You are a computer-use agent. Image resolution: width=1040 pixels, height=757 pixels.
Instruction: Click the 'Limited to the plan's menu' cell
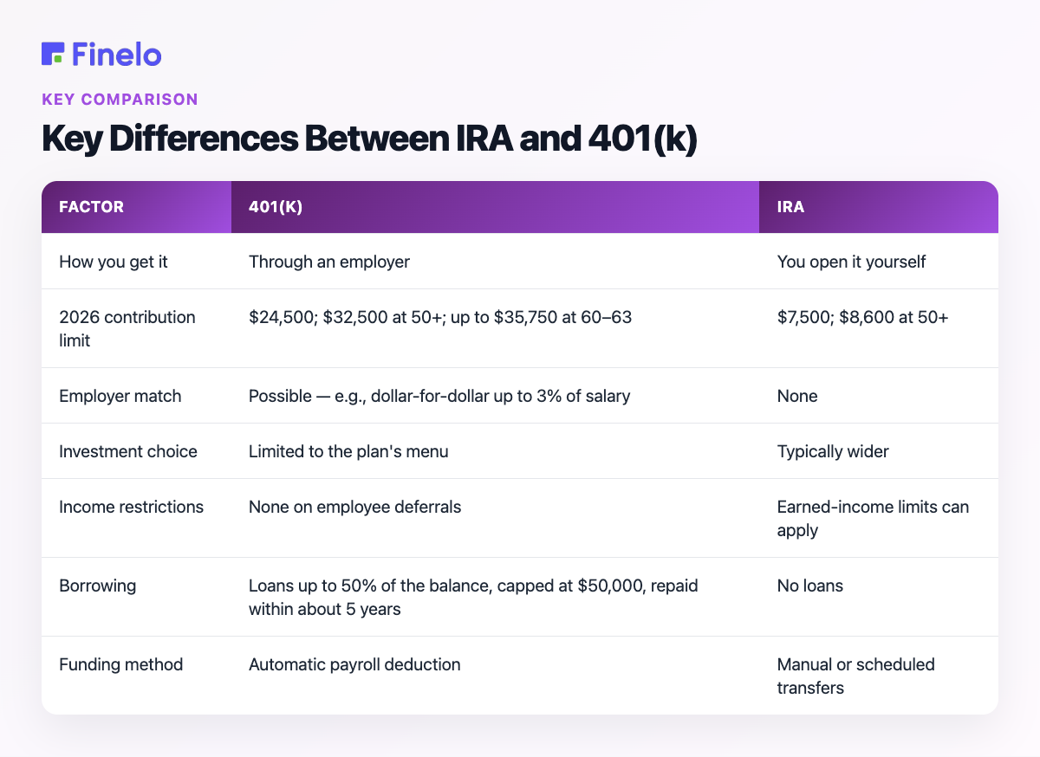click(495, 451)
